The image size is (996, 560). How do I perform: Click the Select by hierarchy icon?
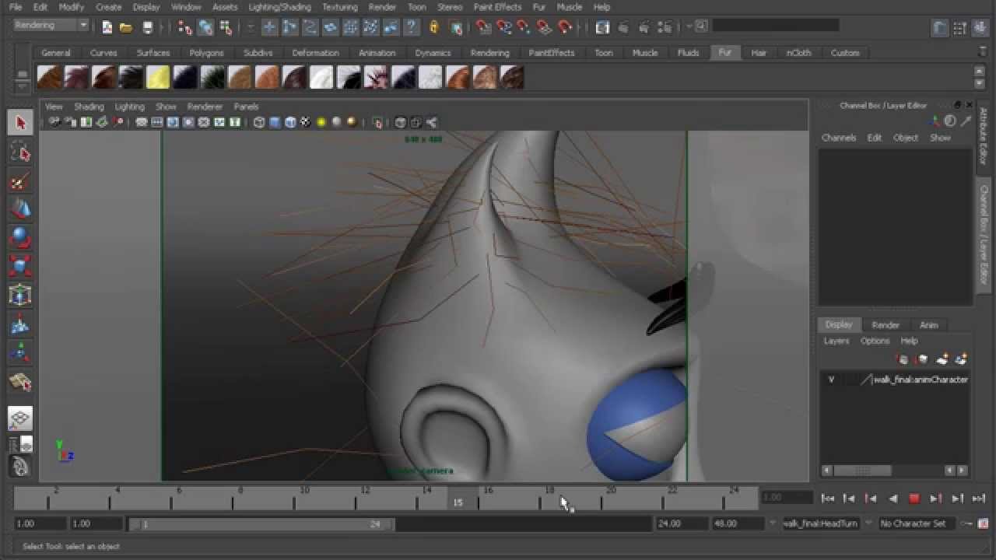point(184,27)
